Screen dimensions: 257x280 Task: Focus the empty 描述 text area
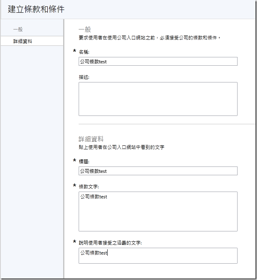point(158,99)
